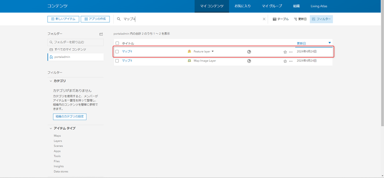This screenshot has width=384, height=178.
Task: Click the new folder icon
Action: [x=101, y=34]
